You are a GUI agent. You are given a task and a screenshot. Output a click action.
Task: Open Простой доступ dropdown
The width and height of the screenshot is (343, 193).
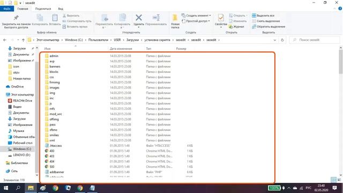pos(195,21)
